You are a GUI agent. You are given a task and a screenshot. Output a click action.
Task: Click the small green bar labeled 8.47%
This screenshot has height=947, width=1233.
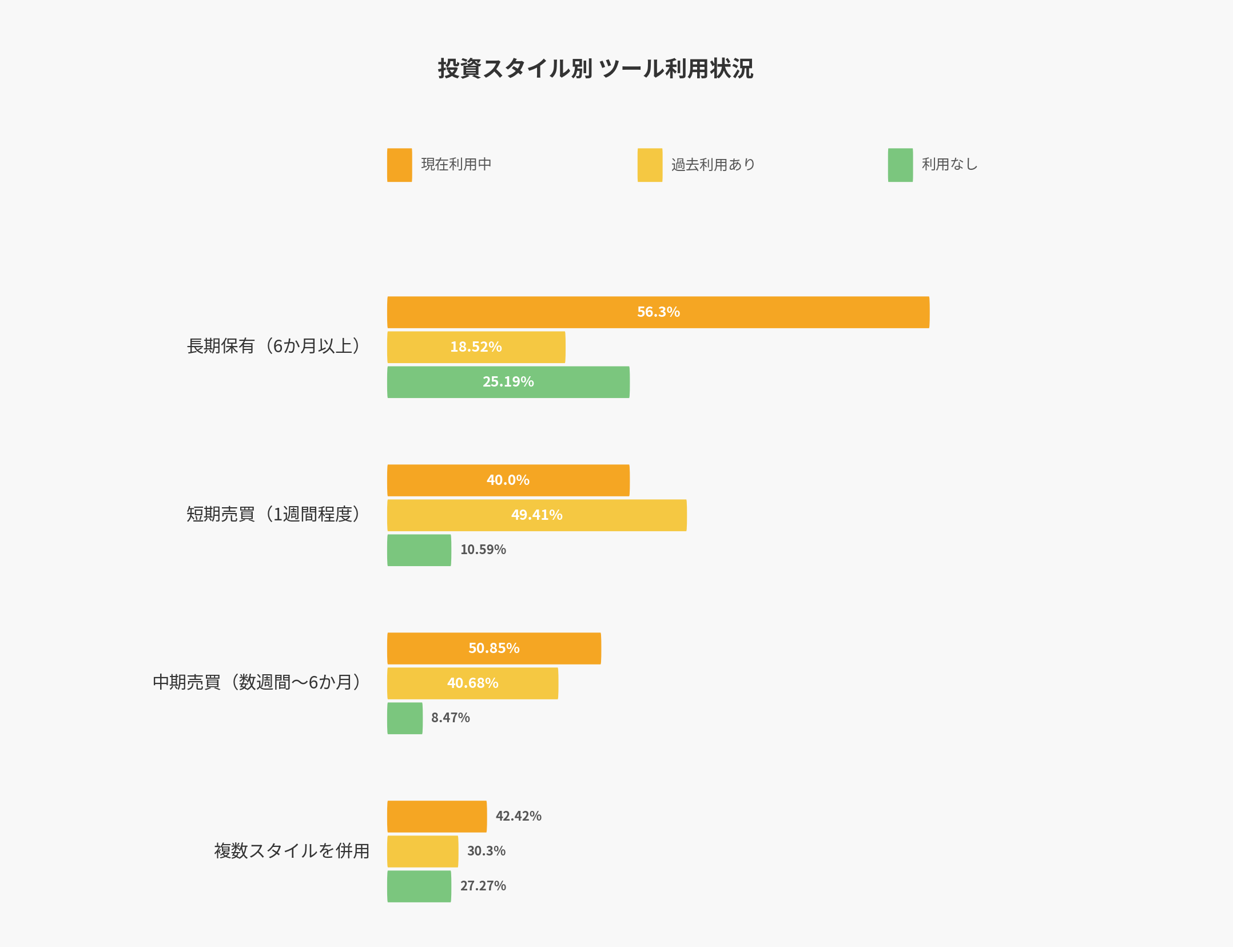click(x=404, y=718)
